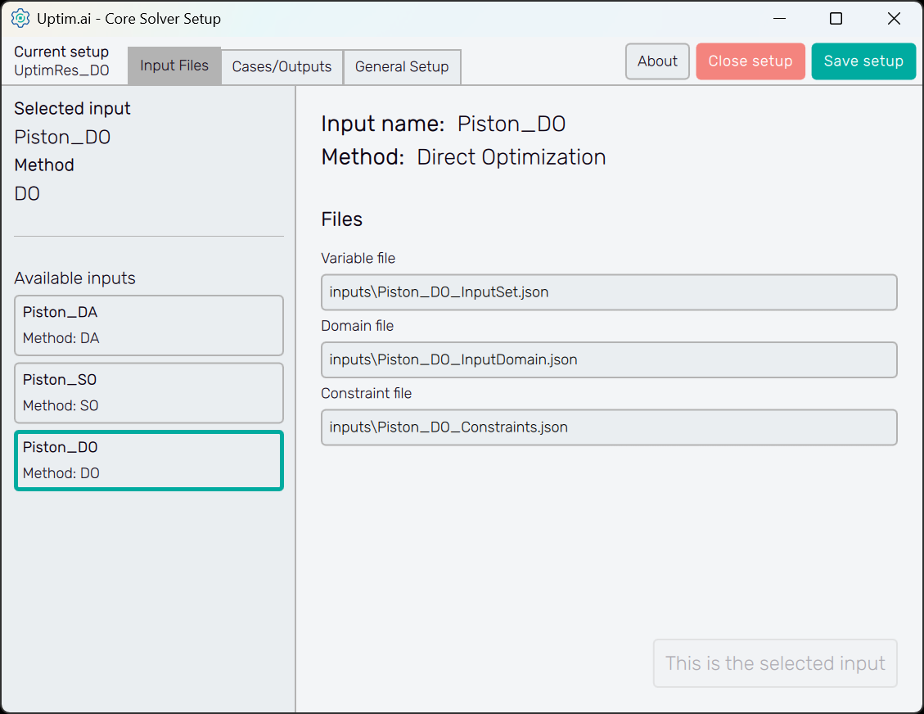This screenshot has height=714, width=924.
Task: Minimize the Core Solver Setup window
Action: (778, 18)
